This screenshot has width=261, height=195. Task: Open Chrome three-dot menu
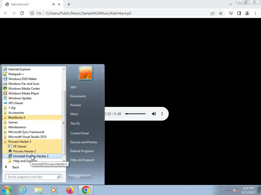click(255, 13)
